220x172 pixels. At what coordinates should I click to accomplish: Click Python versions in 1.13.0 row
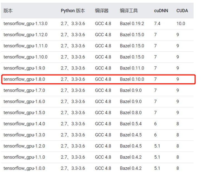(73, 24)
